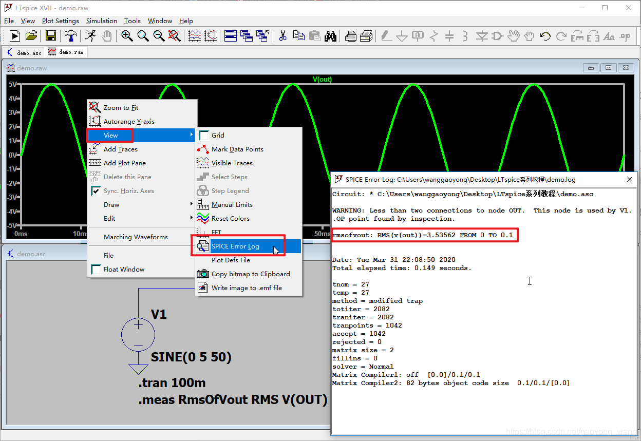Click the Pick Visible Traces toolbar icon
641x441 pixels.
pyautogui.click(x=195, y=36)
